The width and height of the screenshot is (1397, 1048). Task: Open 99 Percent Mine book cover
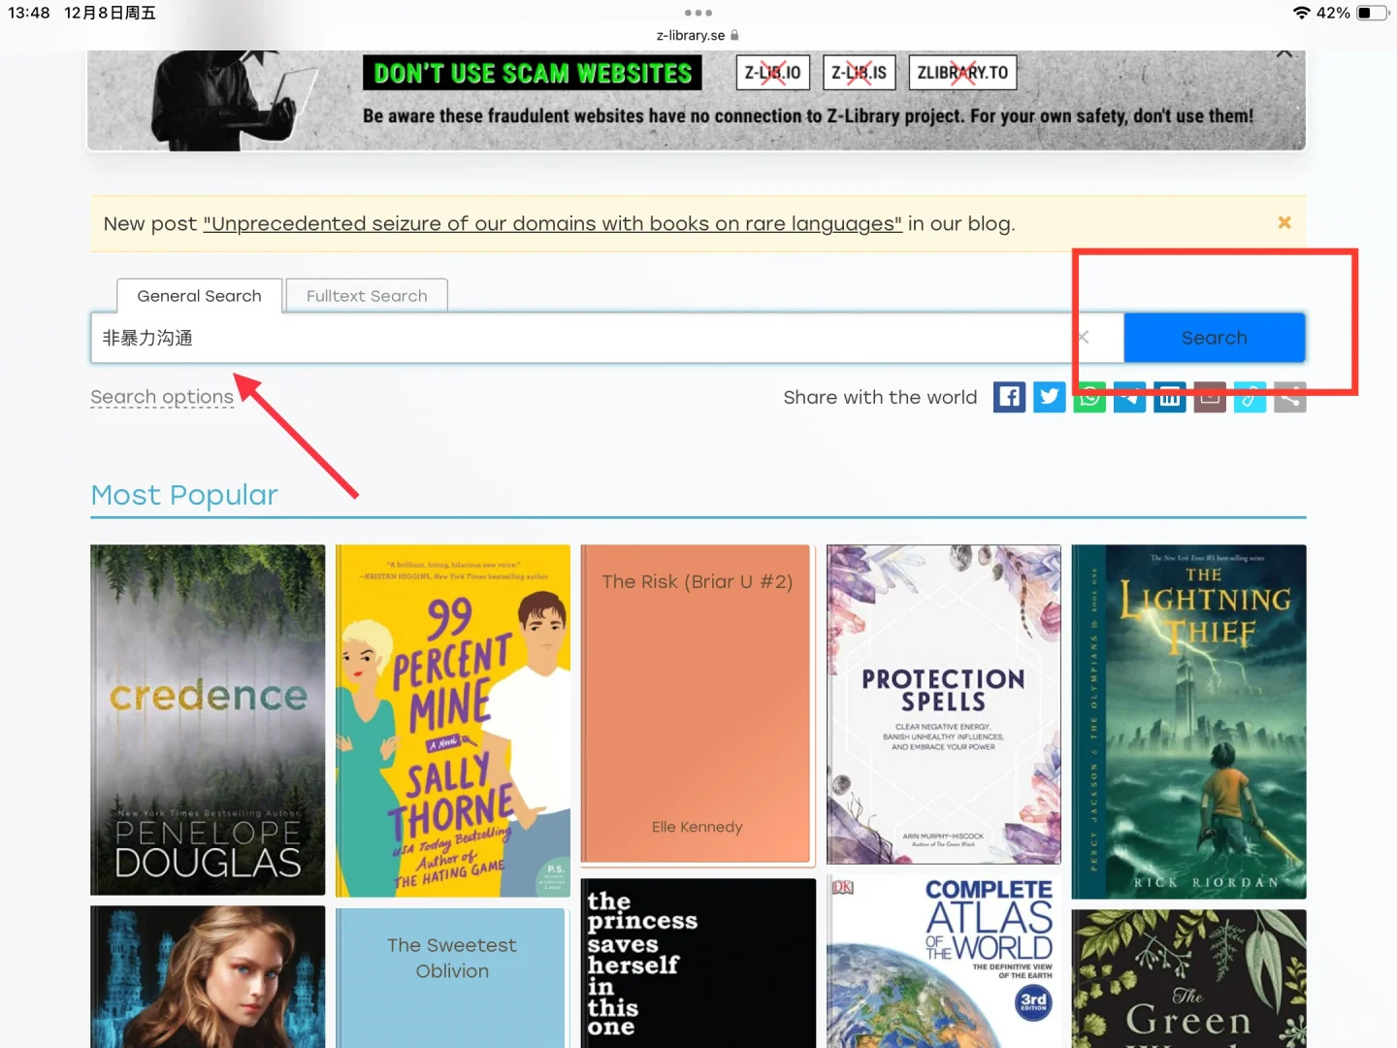coord(453,721)
